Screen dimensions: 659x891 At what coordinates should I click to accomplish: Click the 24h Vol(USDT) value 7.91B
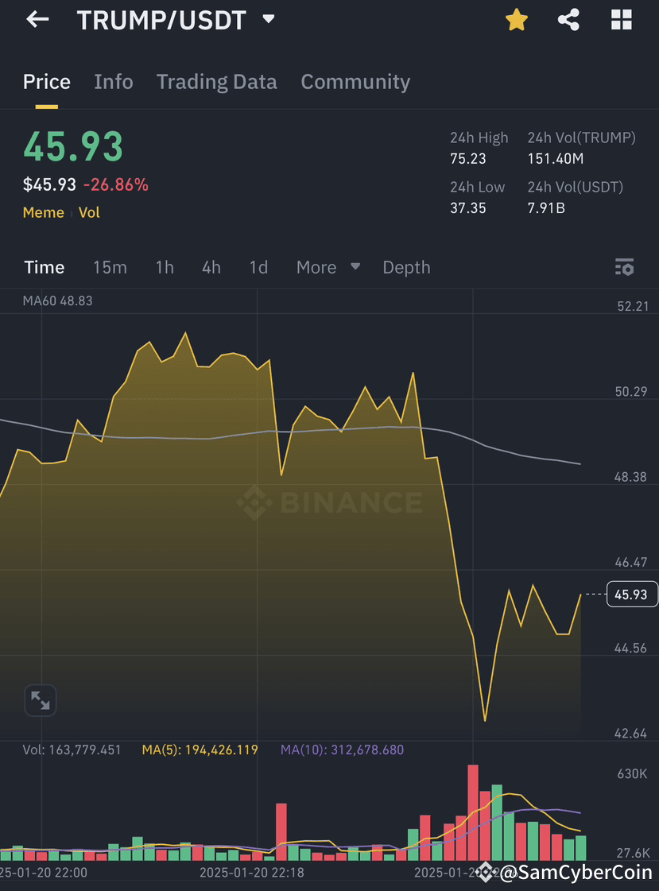pyautogui.click(x=546, y=208)
